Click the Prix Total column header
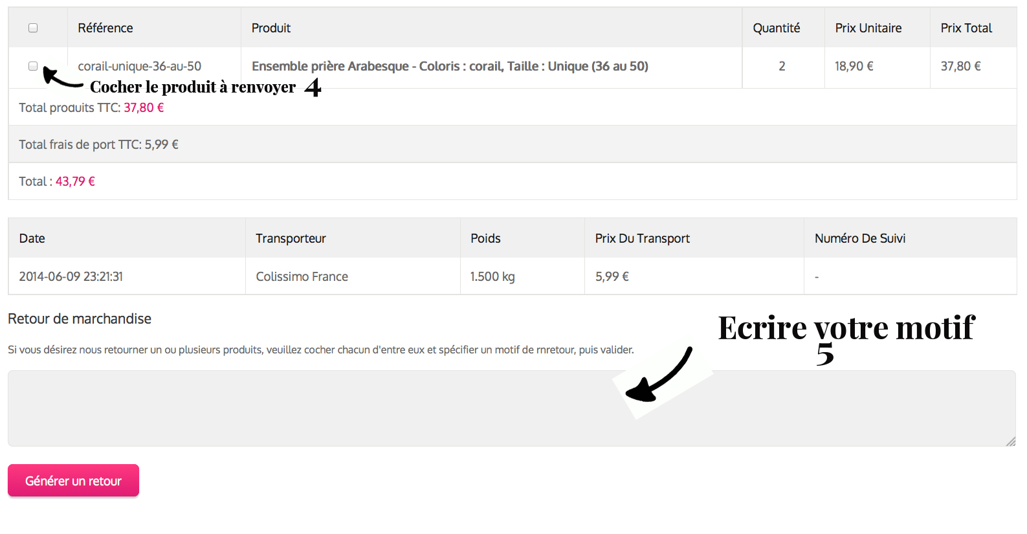The width and height of the screenshot is (1027, 534). [x=966, y=28]
